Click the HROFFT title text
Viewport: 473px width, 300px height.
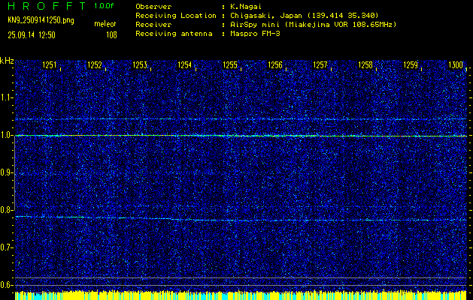(x=47, y=6)
